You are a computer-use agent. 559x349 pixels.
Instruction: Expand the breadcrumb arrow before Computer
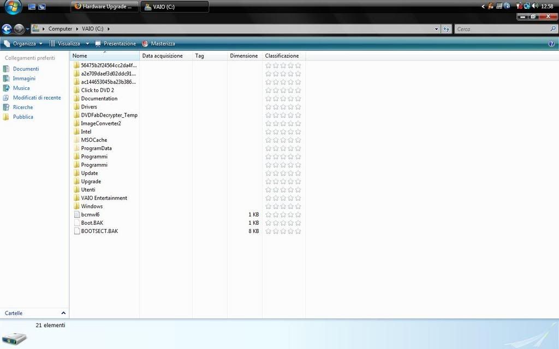tap(44, 28)
